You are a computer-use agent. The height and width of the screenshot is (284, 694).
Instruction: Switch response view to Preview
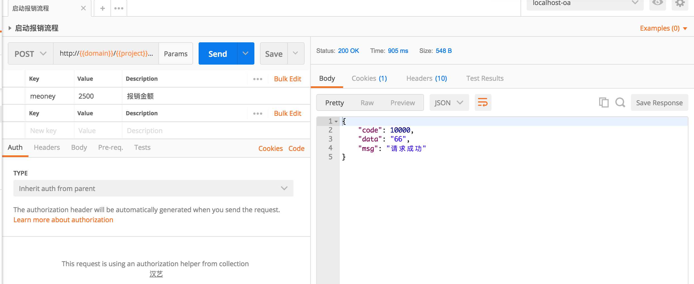click(403, 103)
